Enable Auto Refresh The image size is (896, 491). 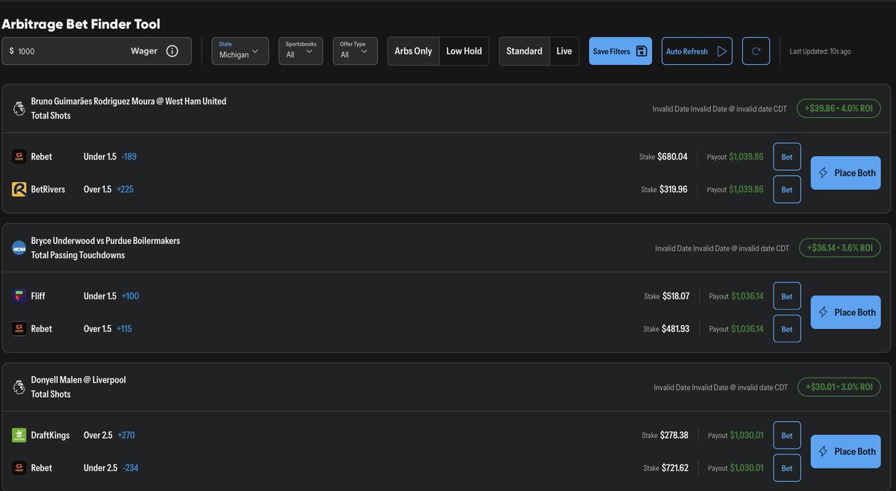(697, 51)
